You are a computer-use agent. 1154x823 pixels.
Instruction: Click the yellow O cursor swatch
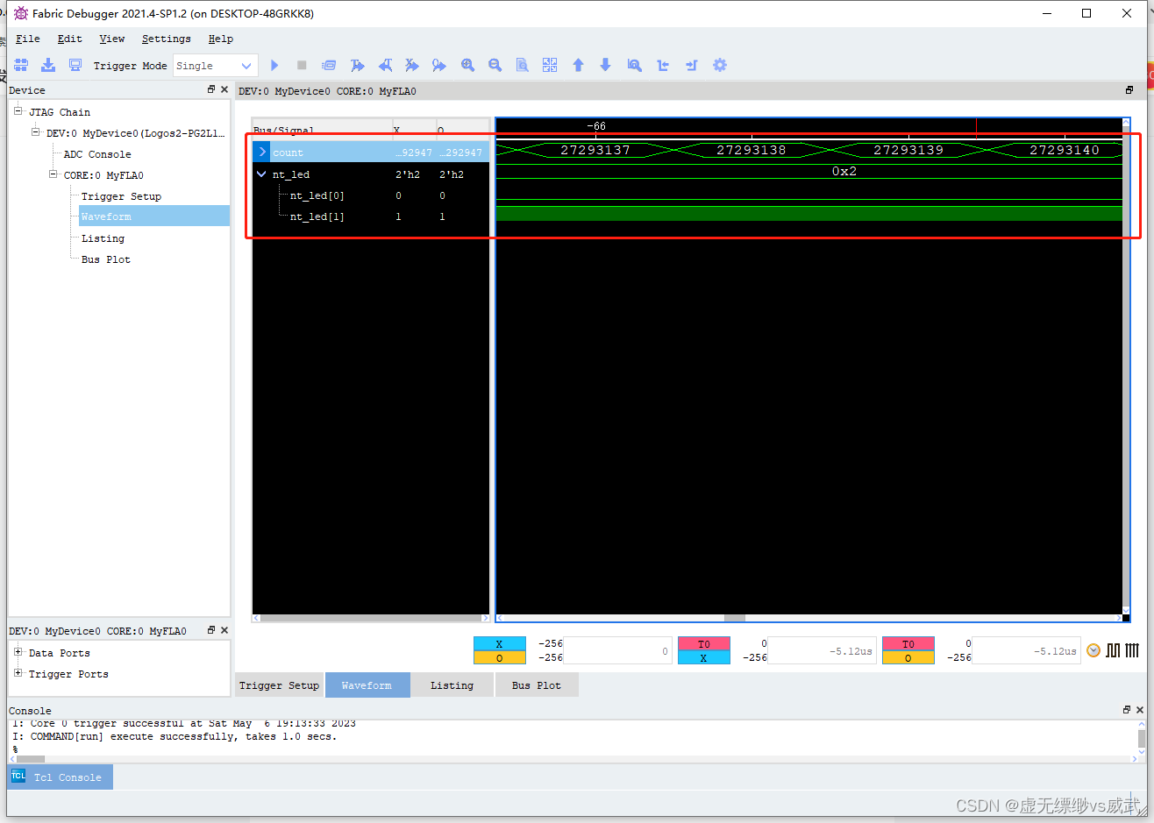tap(500, 657)
